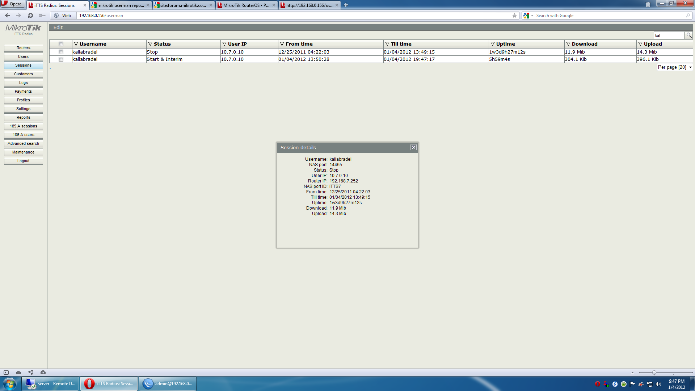Click the Advanced search sidebar button
Screen dimensions: 695x391
click(24, 143)
